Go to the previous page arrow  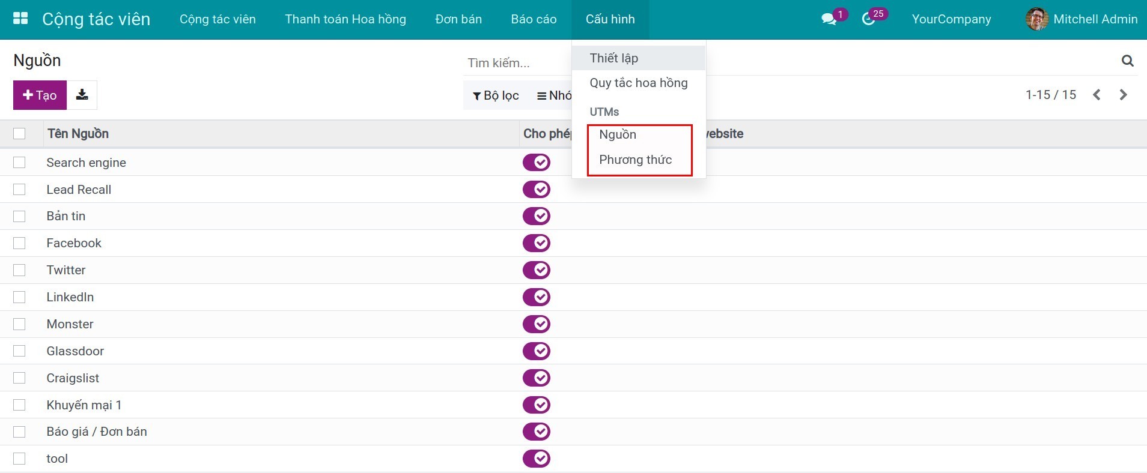click(1097, 95)
